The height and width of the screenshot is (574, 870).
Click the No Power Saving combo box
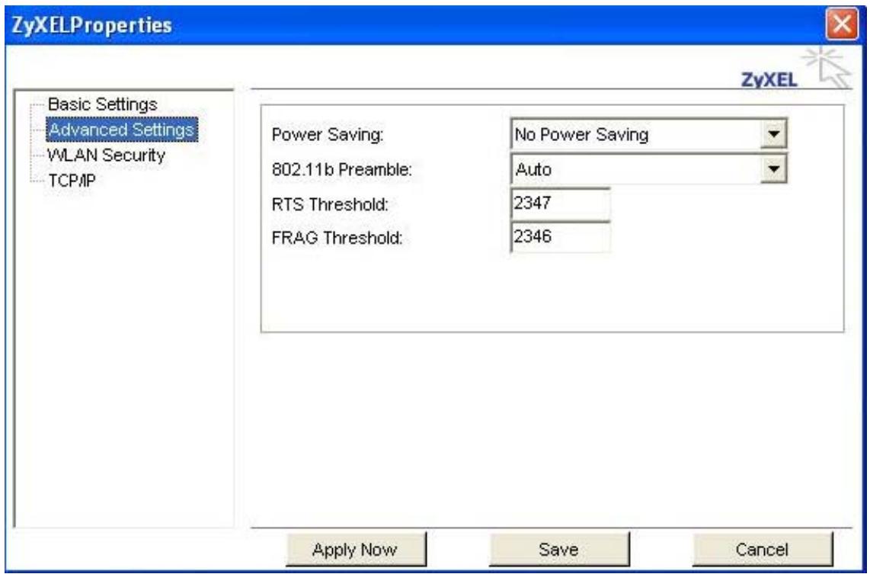[648, 134]
